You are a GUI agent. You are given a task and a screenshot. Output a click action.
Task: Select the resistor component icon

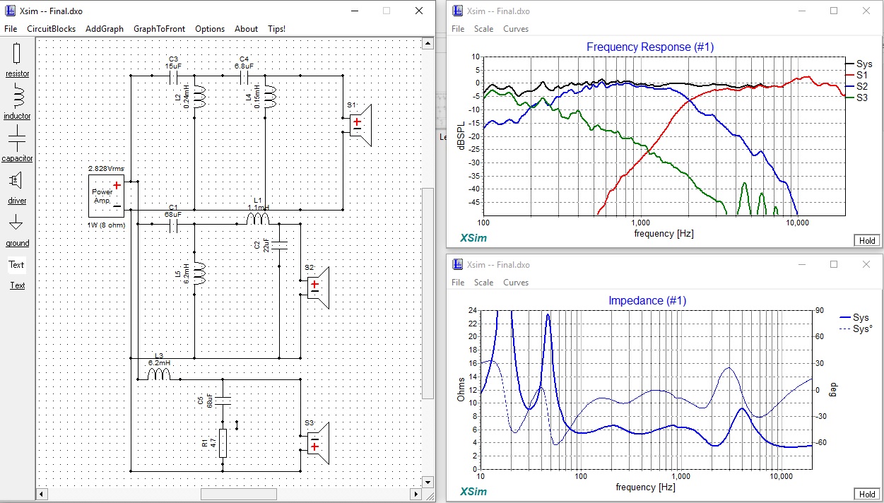coord(17,54)
